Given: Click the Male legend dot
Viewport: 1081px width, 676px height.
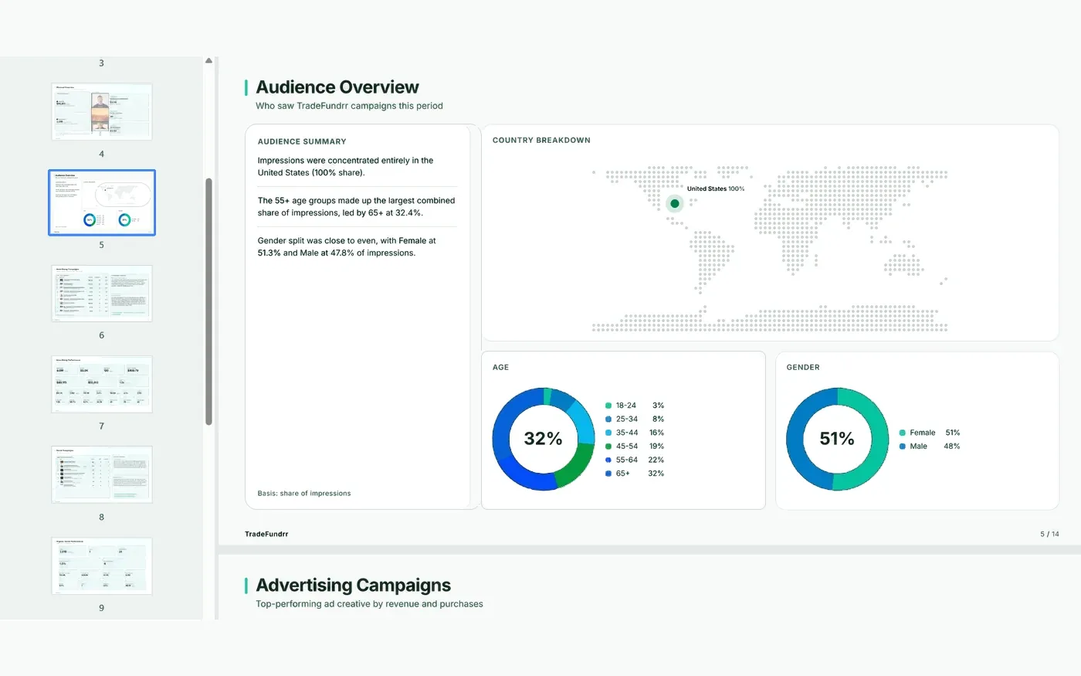Looking at the screenshot, I should click(903, 447).
